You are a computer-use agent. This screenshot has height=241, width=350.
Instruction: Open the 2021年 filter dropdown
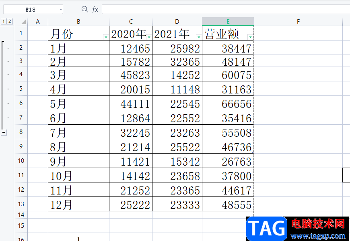click(198, 37)
